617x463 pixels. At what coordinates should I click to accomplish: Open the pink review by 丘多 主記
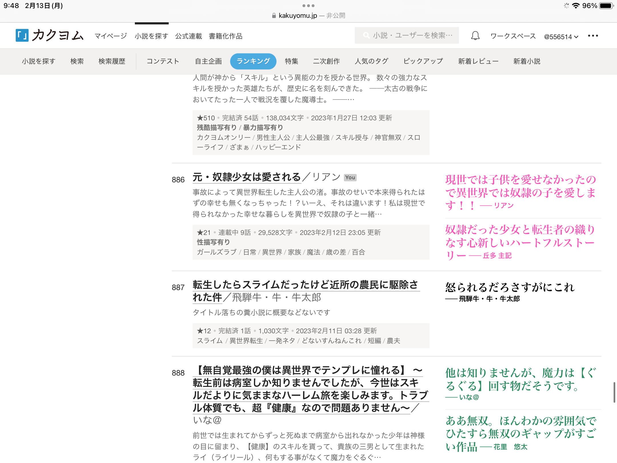pos(520,242)
